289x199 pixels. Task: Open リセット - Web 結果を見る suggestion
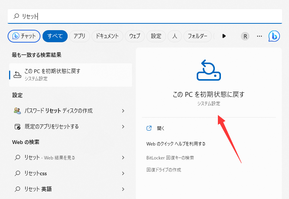tap(71, 158)
